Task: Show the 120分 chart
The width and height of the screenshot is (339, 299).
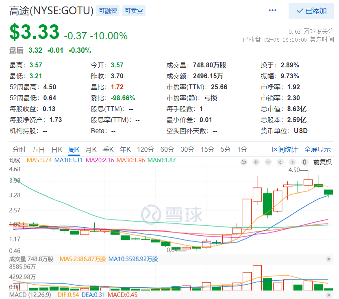Action: [x=146, y=149]
